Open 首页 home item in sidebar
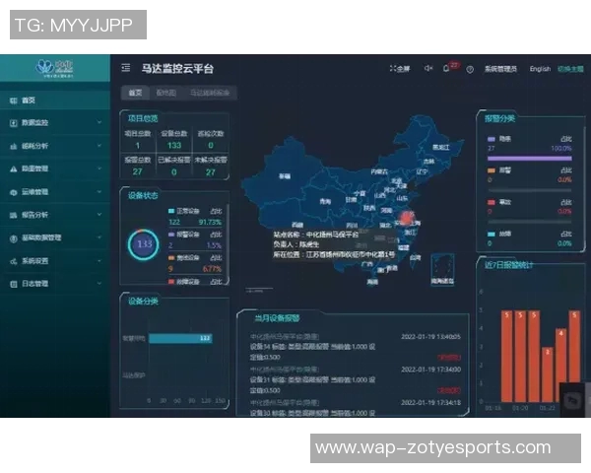Viewport: 591px width, 473px height. [55, 101]
